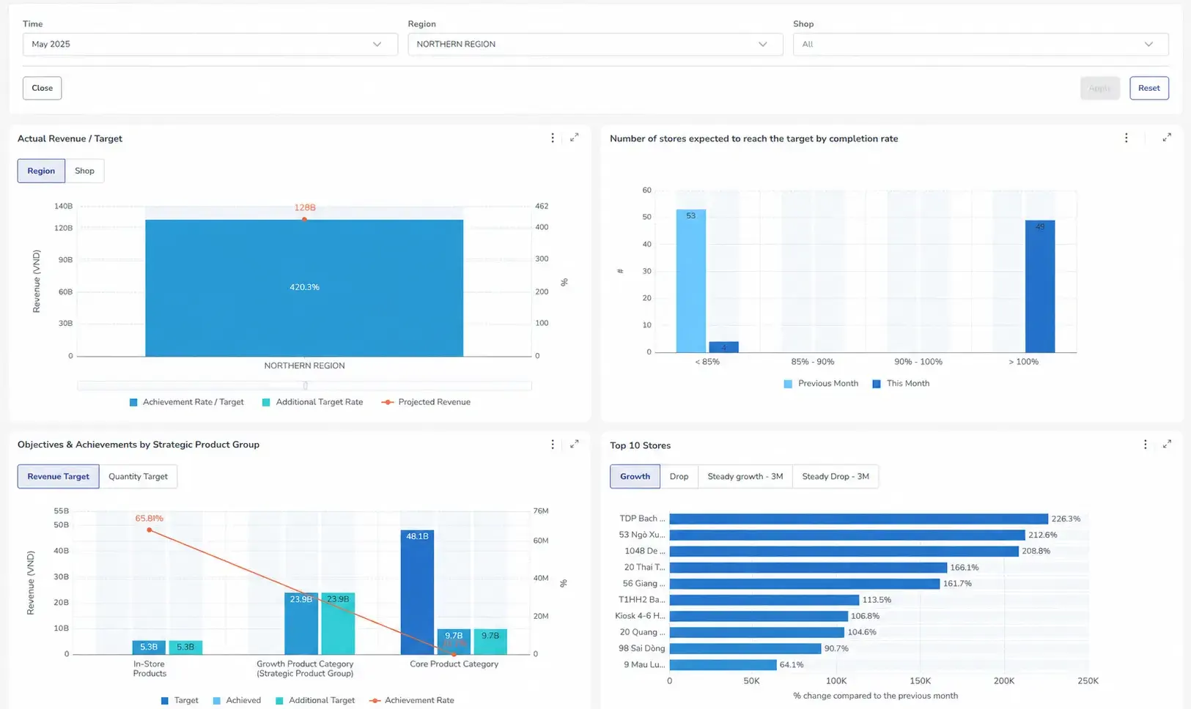The height and width of the screenshot is (709, 1191).
Task: Expand Actual Revenue / Target chart fullscreen
Action: (x=575, y=137)
